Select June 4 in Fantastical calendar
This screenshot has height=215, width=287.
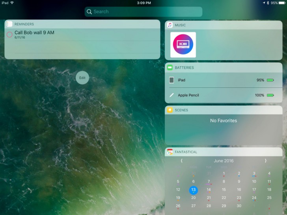pyautogui.click(x=269, y=173)
